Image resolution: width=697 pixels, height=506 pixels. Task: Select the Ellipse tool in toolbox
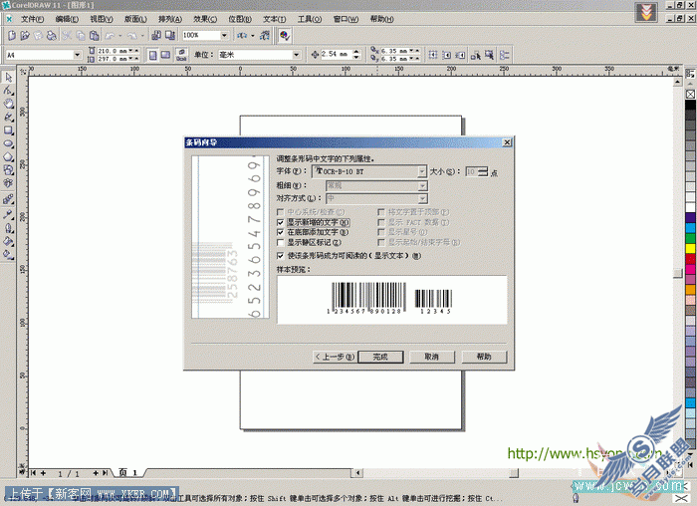(x=8, y=143)
